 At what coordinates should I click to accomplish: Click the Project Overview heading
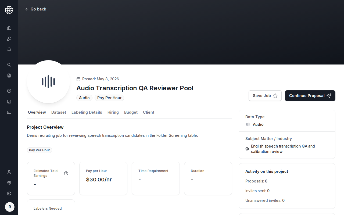tap(45, 127)
